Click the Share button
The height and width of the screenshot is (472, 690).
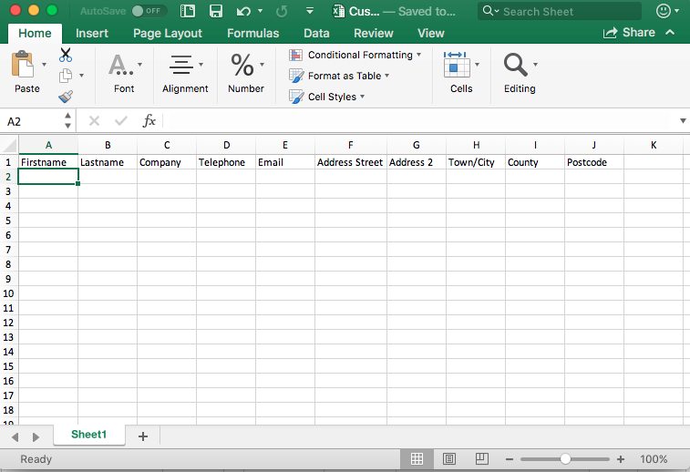coord(629,33)
